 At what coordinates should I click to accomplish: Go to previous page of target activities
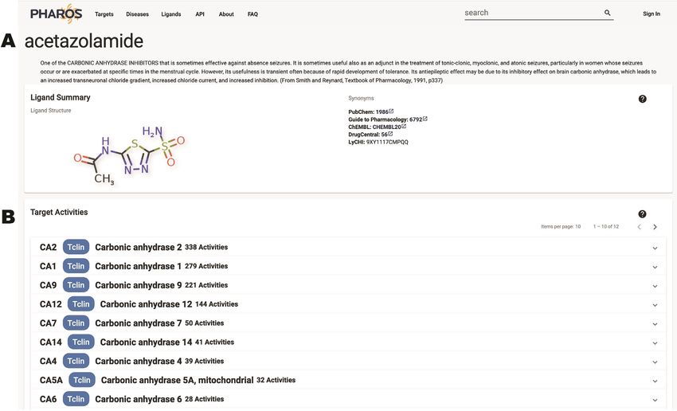640,227
